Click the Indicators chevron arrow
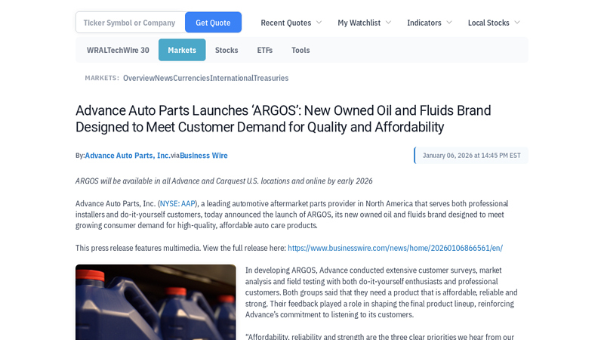Screen dimensions: 604x340 coord(449,23)
